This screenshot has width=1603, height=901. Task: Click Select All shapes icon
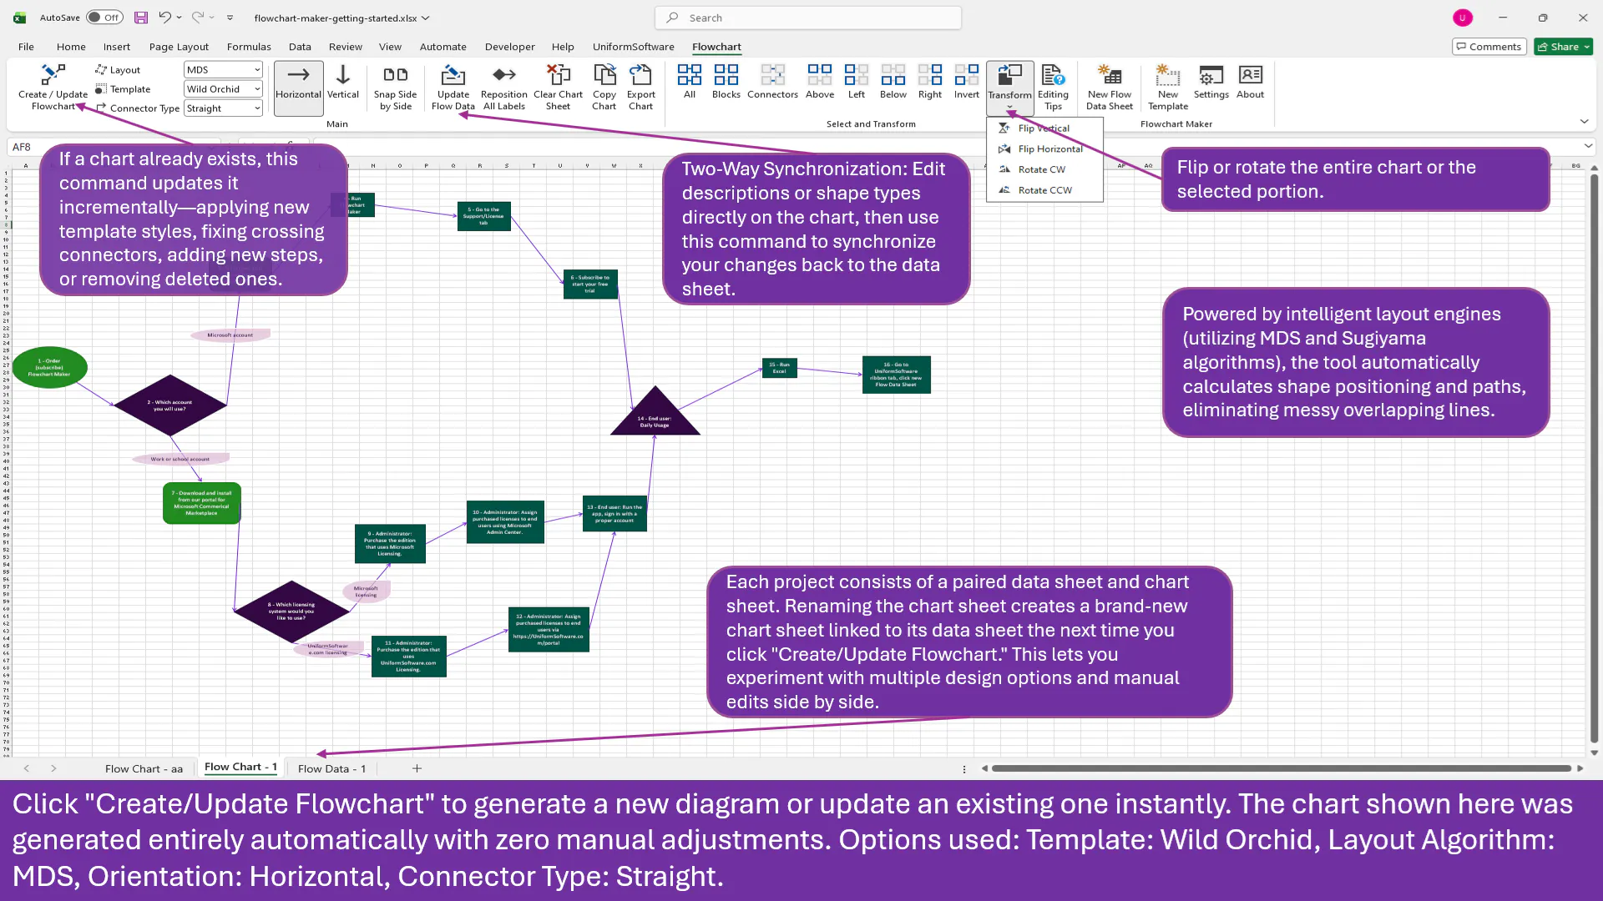pos(689,83)
